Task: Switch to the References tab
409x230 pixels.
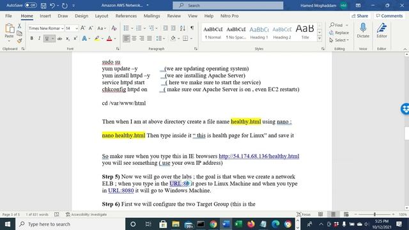Action: pos(126,16)
